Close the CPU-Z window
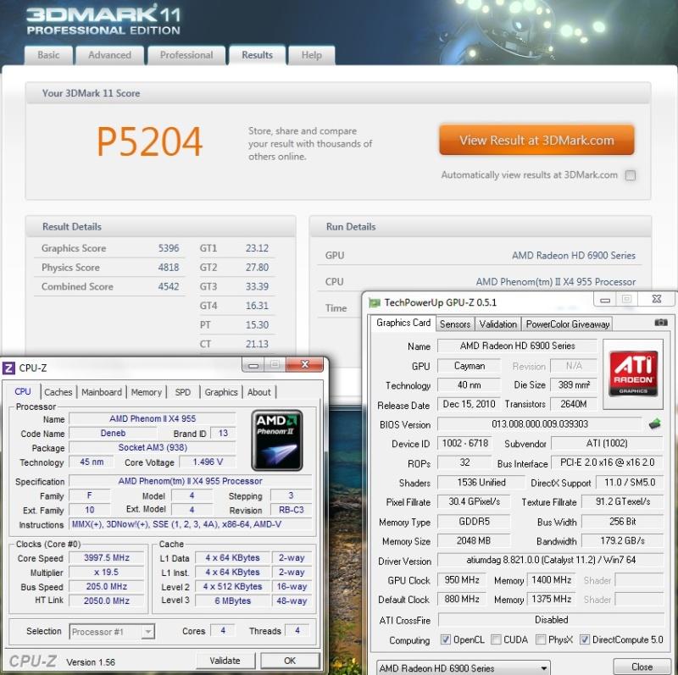Image resolution: width=678 pixels, height=675 pixels. coord(305,365)
